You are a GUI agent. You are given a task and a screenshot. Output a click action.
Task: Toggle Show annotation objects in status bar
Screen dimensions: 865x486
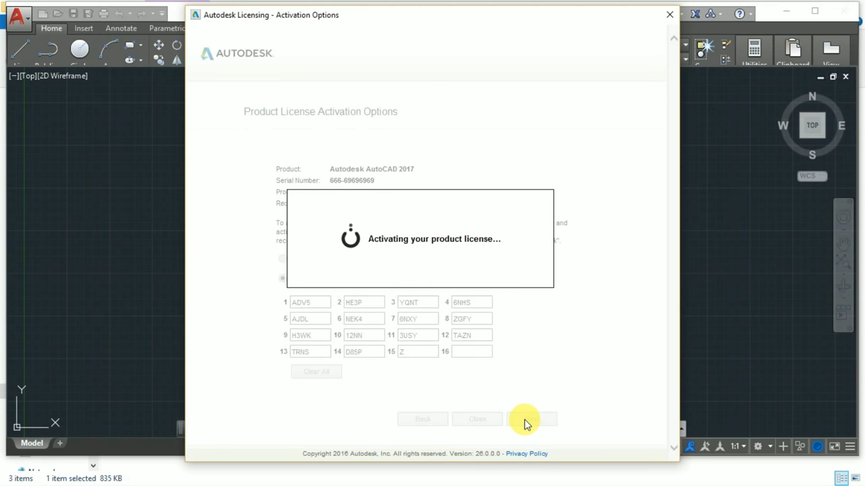[x=690, y=446]
